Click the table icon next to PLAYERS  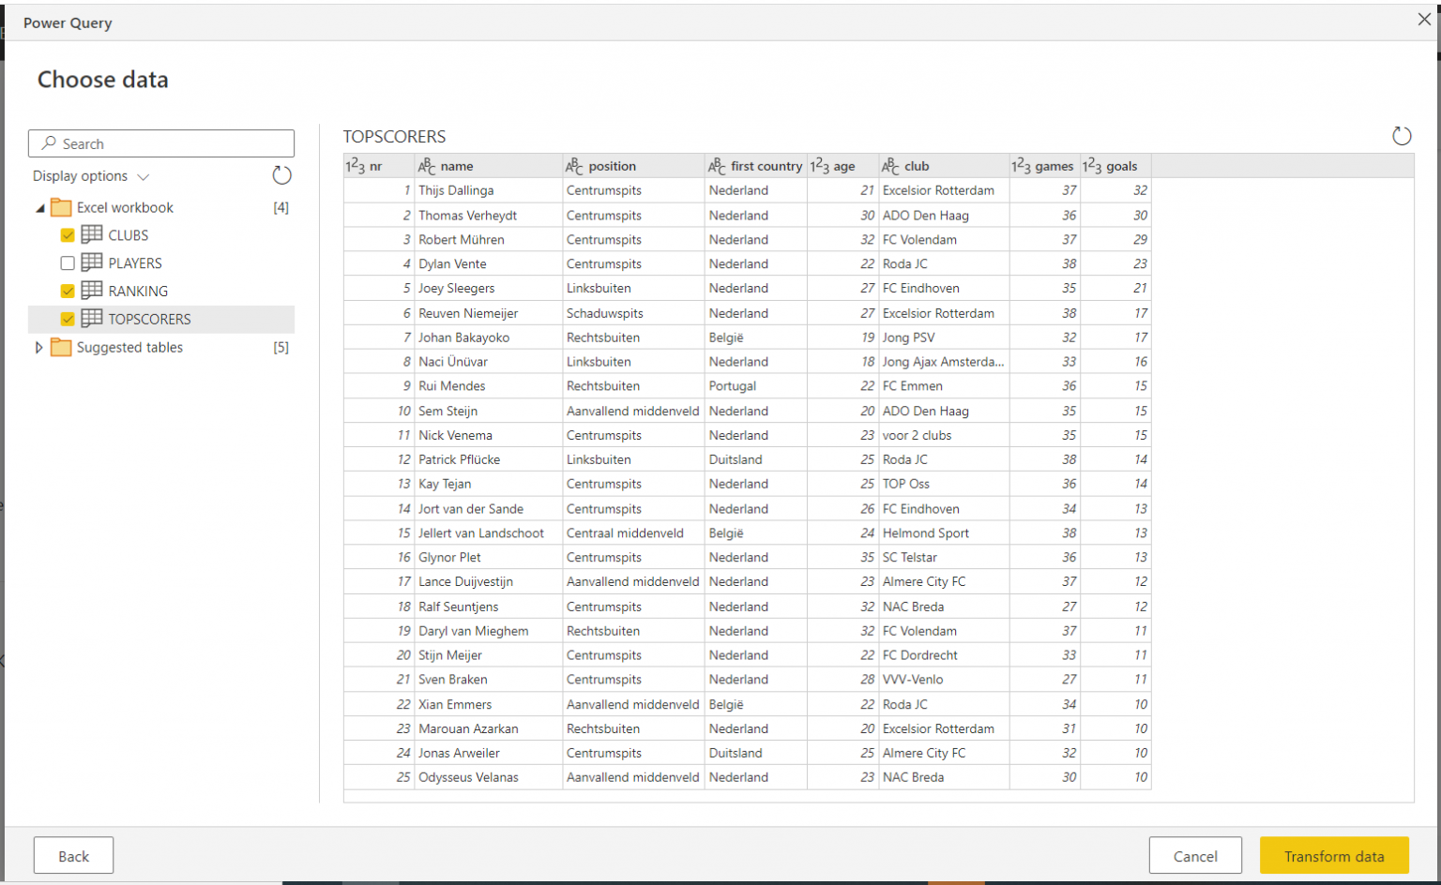click(x=90, y=262)
